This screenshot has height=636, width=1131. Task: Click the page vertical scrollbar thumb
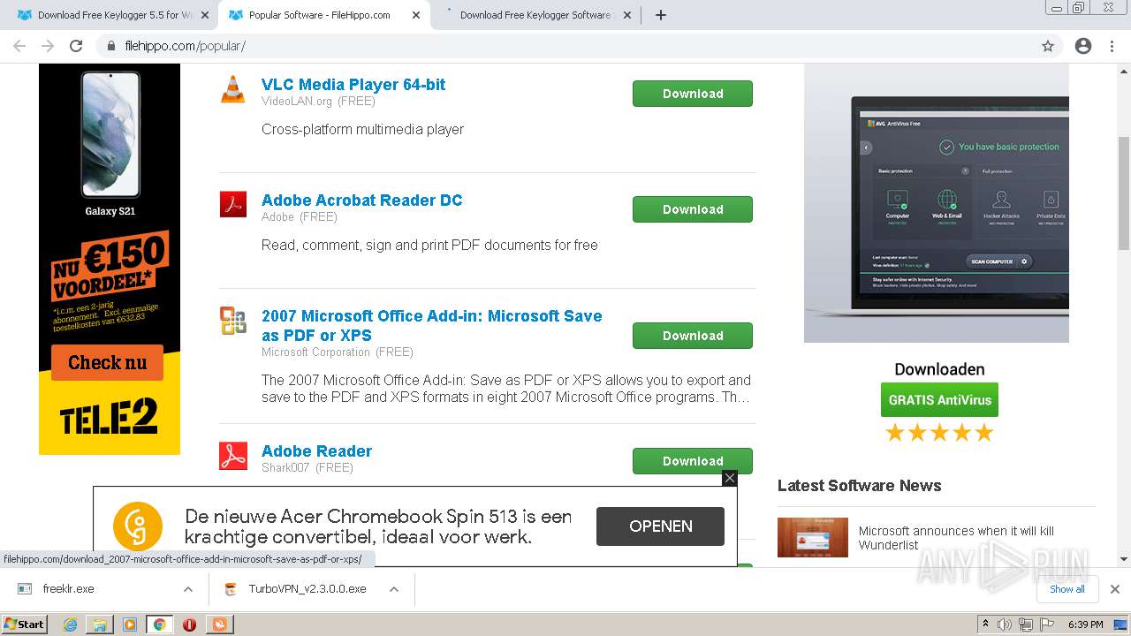pos(1124,193)
